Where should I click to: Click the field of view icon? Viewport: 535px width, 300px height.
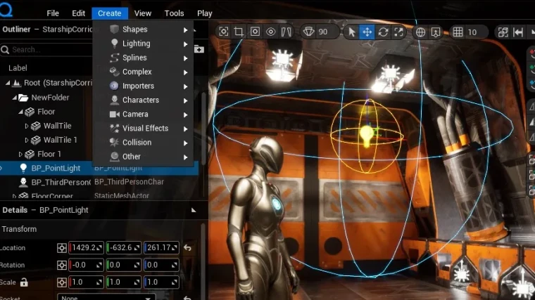coord(308,32)
